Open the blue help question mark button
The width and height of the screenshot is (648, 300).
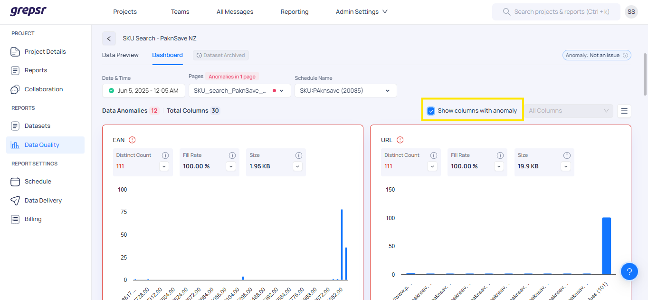coord(629,271)
